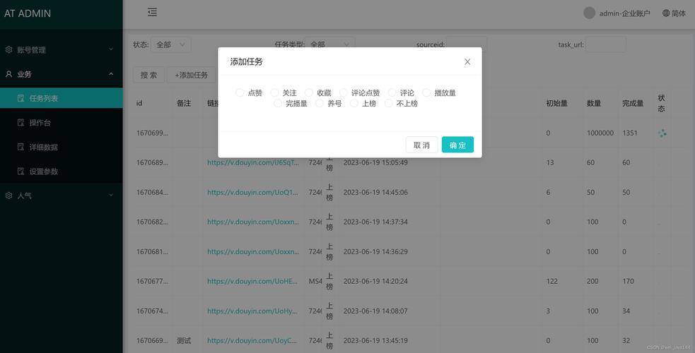Open the 状态 dropdown
Viewport: 695px width, 353px height.
point(171,44)
